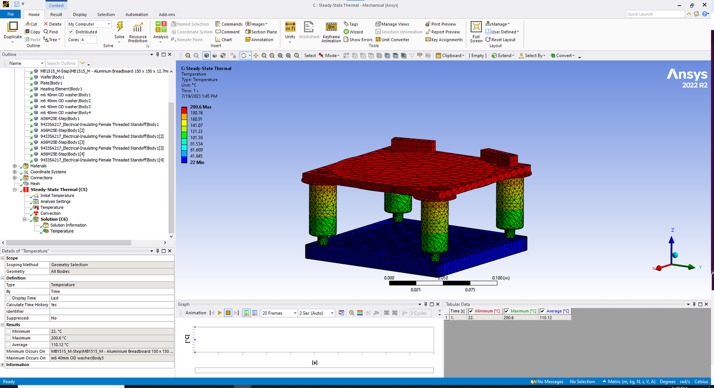Collapse the Solution (C6) node
The image size is (714, 388).
click(x=25, y=219)
